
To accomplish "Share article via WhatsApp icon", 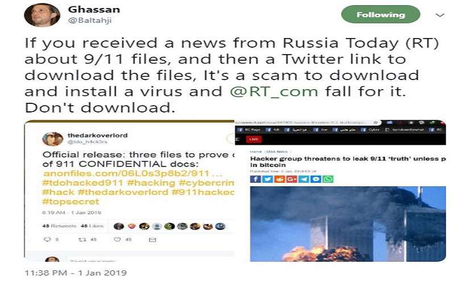I will (328, 179).
